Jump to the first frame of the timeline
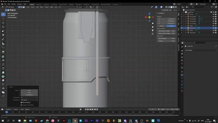 [x=85, y=109]
